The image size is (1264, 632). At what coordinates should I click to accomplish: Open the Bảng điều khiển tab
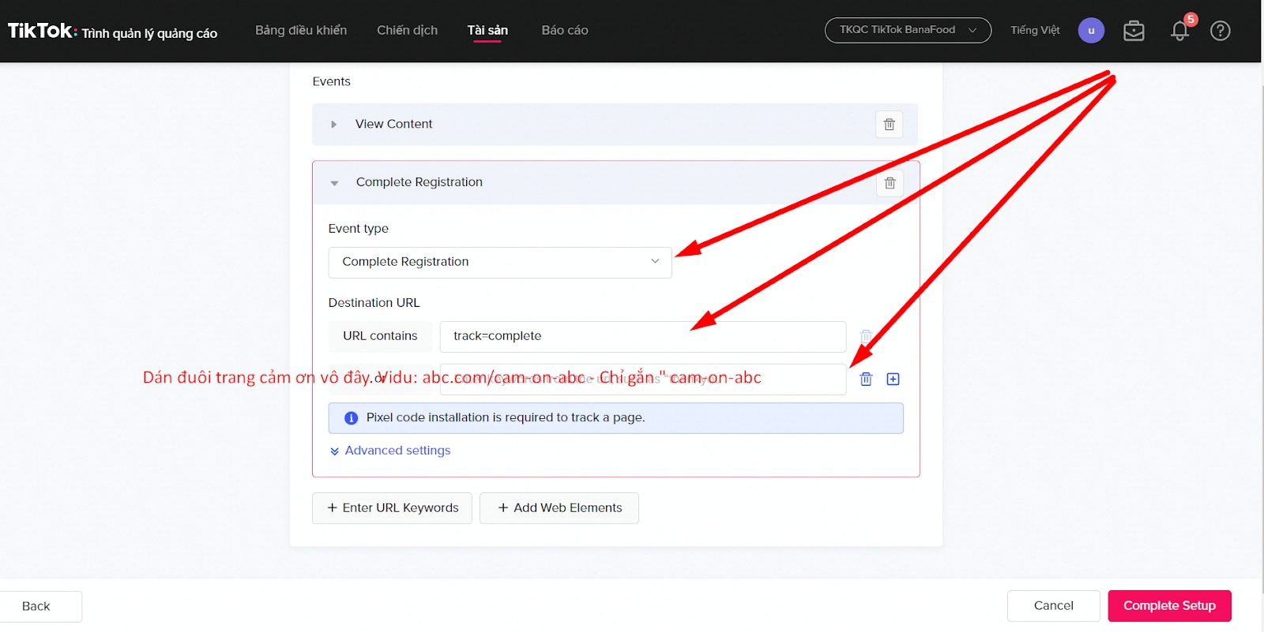(x=301, y=30)
